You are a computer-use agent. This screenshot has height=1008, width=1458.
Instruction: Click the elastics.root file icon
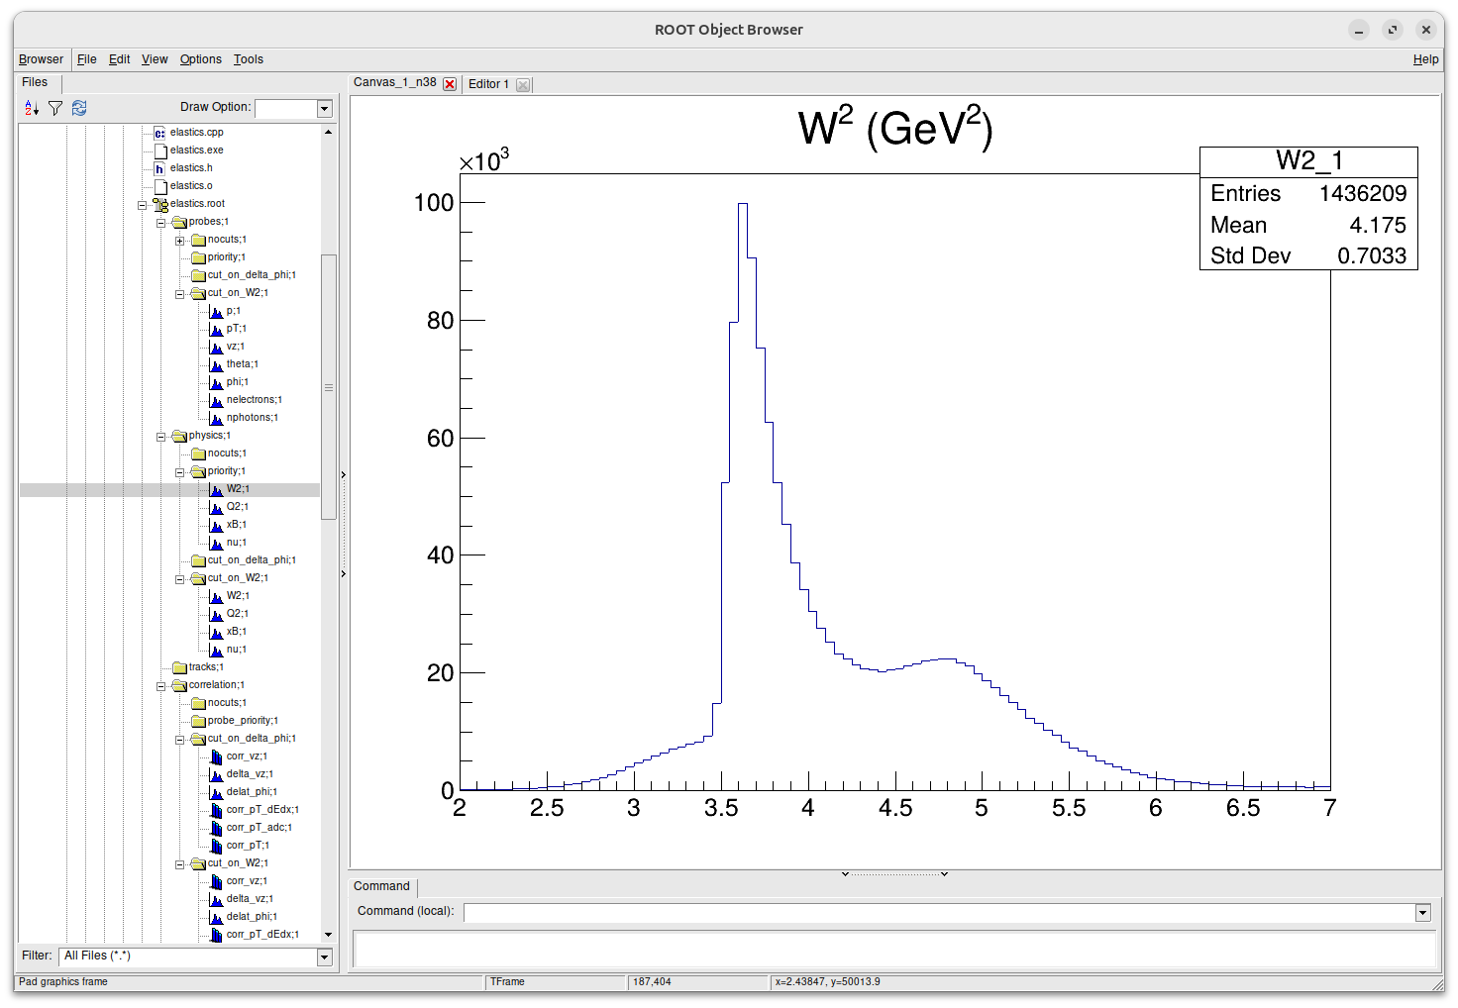point(159,204)
